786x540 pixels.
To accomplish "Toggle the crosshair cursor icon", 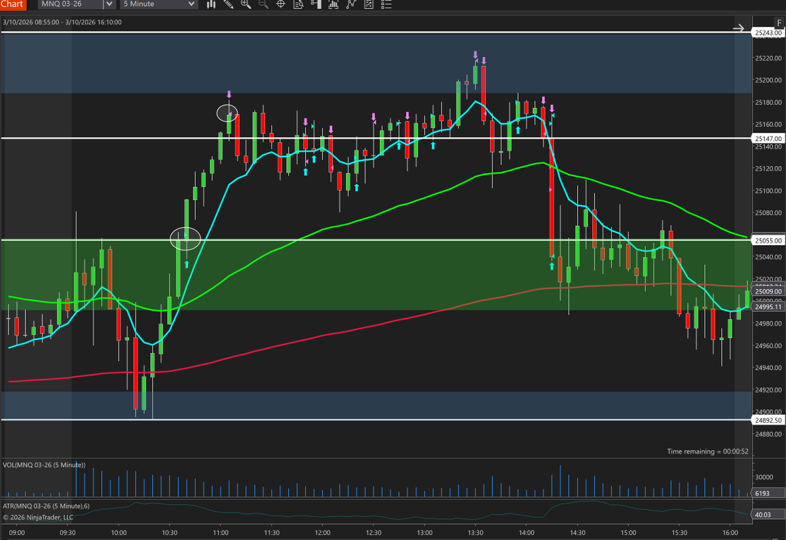I will pos(281,4).
